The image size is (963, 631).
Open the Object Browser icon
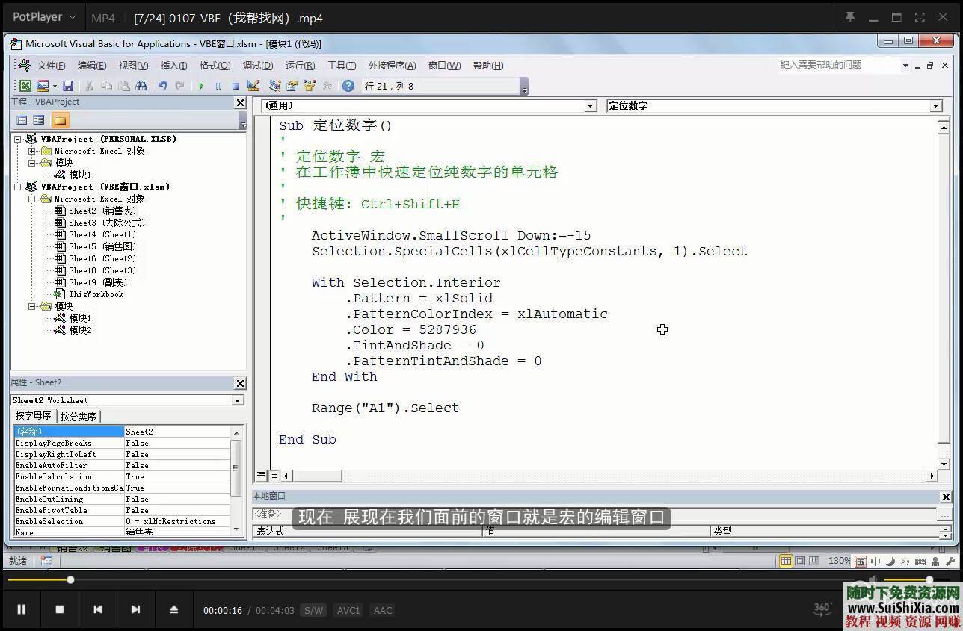309,85
